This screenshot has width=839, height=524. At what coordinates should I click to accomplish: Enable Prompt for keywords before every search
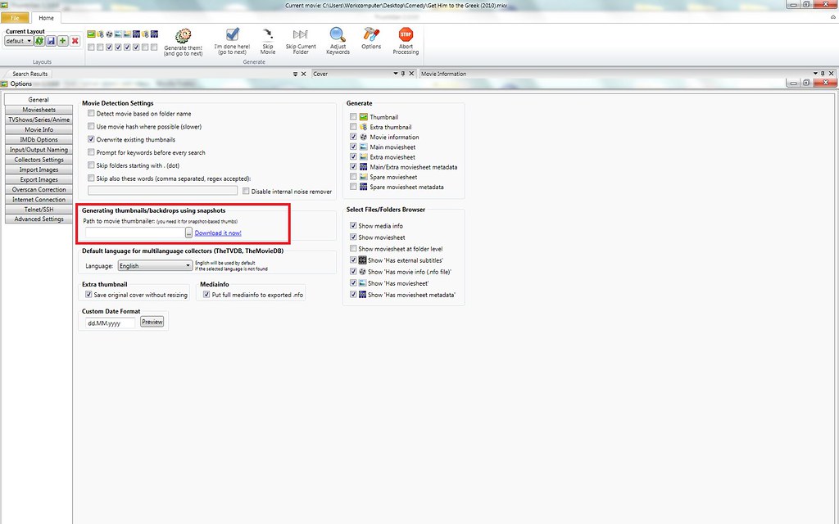tap(91, 152)
